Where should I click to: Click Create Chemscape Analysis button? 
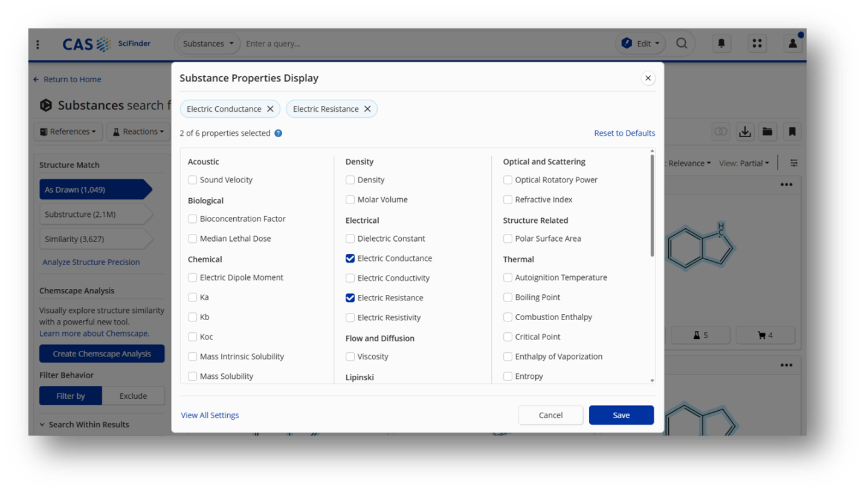(x=102, y=353)
